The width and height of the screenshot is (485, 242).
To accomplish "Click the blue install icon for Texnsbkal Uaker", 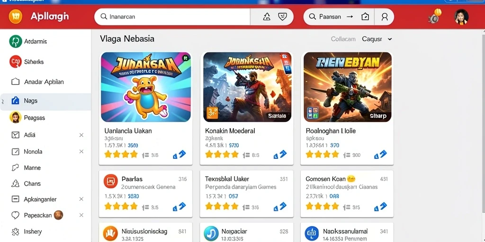I will 280,207.
